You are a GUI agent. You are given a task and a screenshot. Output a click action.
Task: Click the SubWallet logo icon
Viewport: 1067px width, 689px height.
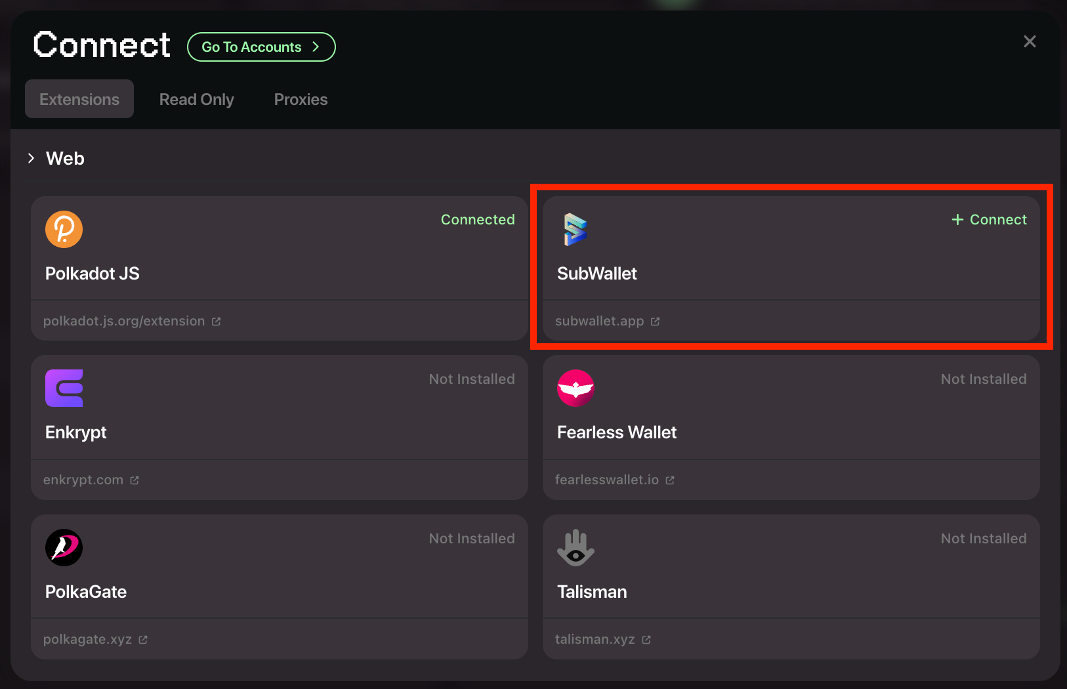pyautogui.click(x=575, y=229)
